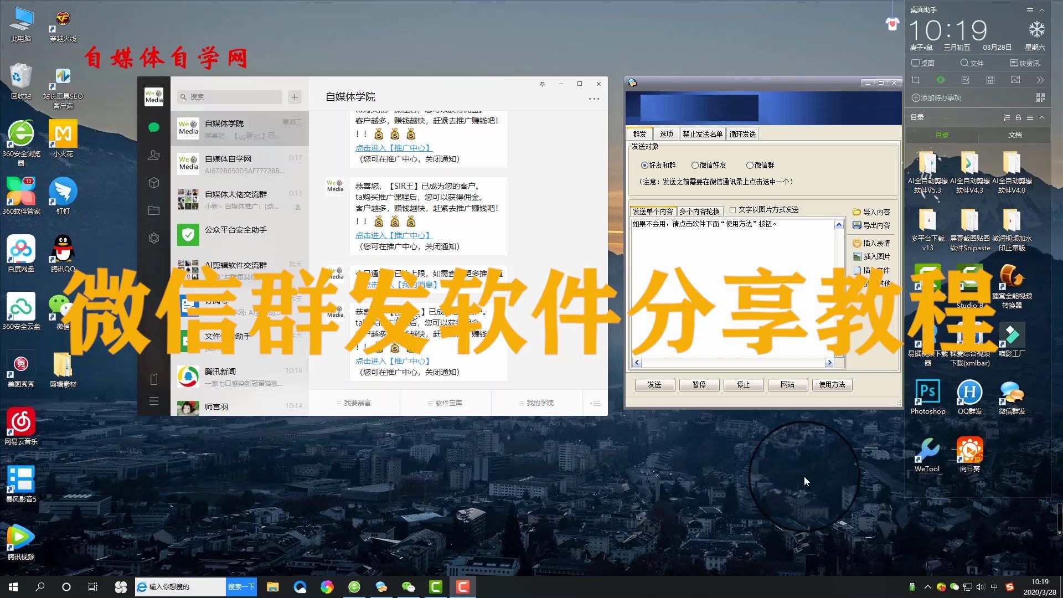Viewport: 1063px width, 598px height.
Task: Collapse the 目录 panel in 桌面助手
Action: 1042,117
